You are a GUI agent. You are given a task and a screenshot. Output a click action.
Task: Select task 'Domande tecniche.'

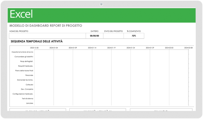[x=25, y=80]
